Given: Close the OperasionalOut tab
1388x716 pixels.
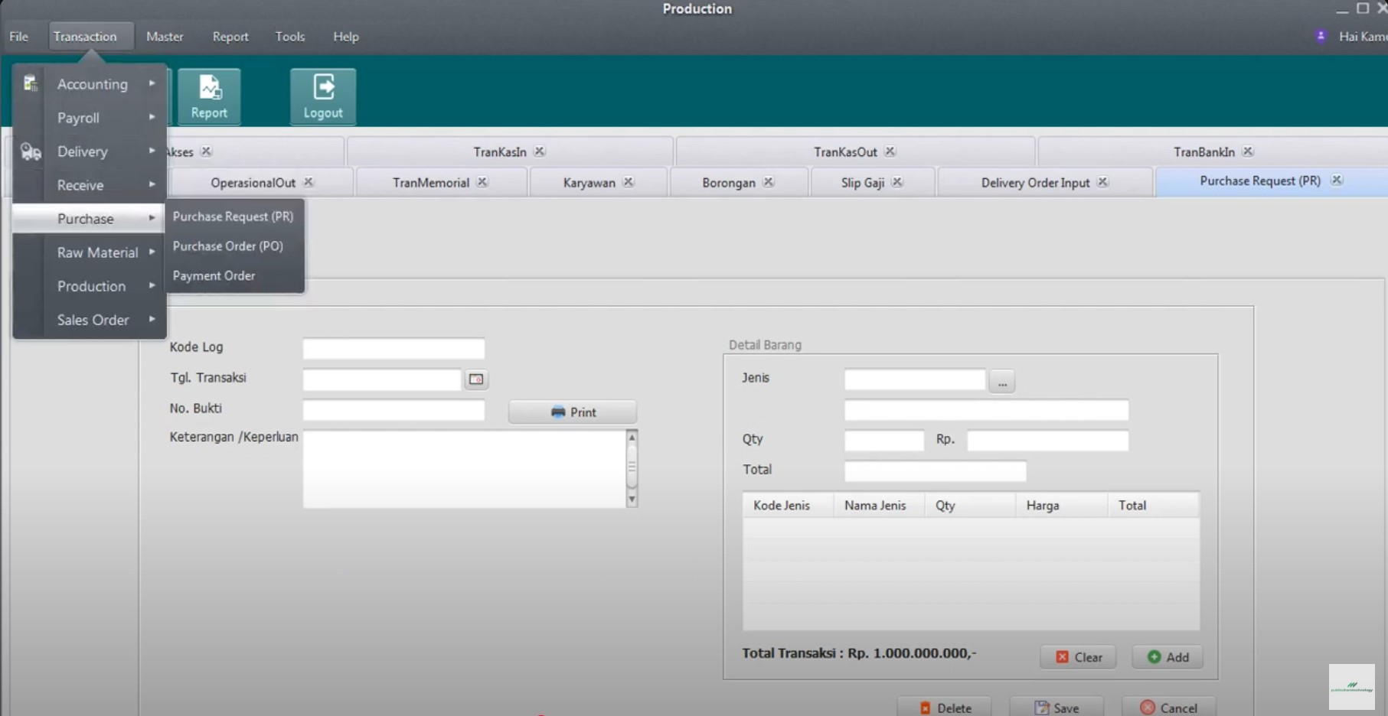Looking at the screenshot, I should pos(309,182).
